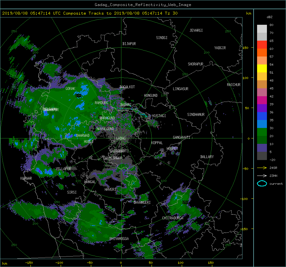The image size is (286, 267).
Task: Click the HOSPET city label
Action: click(172, 149)
